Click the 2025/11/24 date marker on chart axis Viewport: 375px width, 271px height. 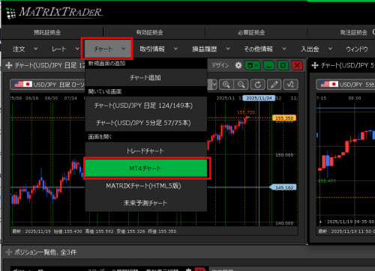point(259,98)
